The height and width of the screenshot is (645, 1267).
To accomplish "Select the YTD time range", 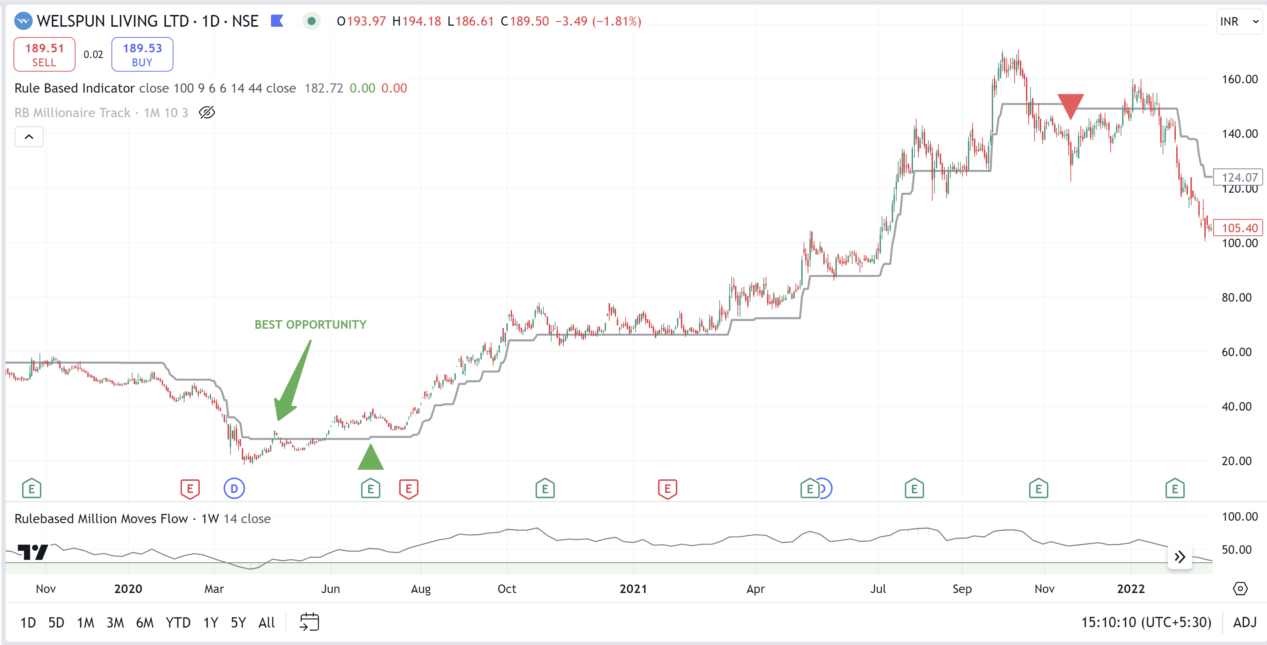I will tap(178, 623).
